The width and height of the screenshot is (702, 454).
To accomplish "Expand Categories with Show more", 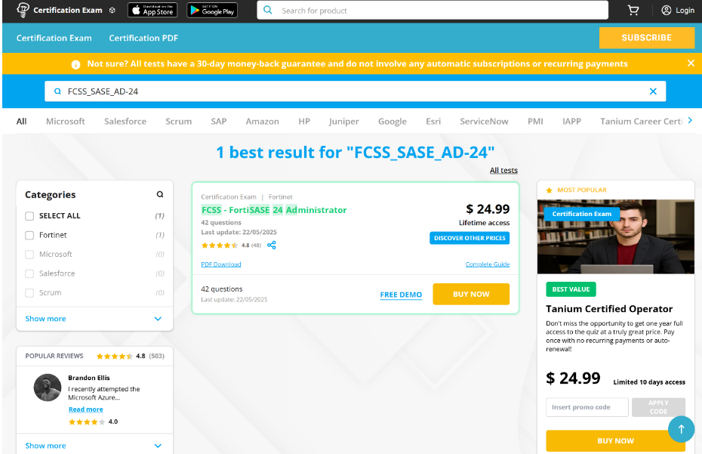I will (94, 319).
